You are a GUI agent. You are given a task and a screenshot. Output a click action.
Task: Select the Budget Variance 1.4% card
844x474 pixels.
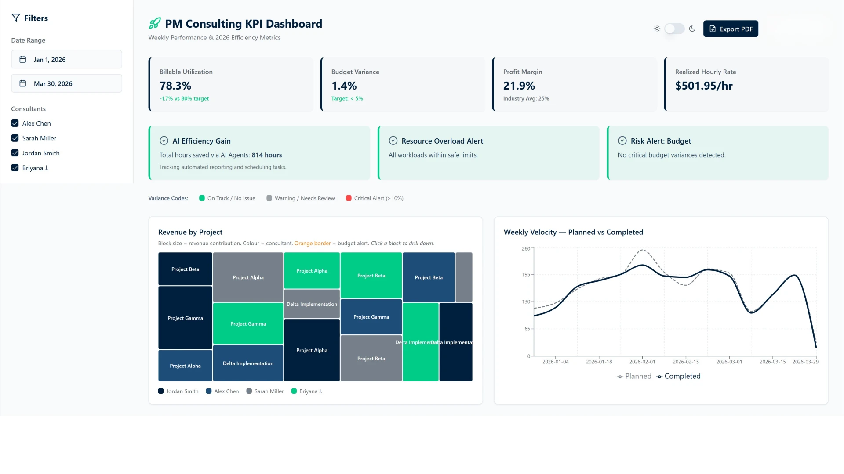click(x=403, y=84)
